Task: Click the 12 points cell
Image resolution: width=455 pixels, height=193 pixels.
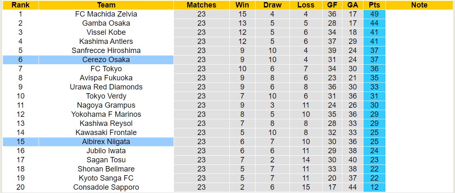Action: pos(374,187)
